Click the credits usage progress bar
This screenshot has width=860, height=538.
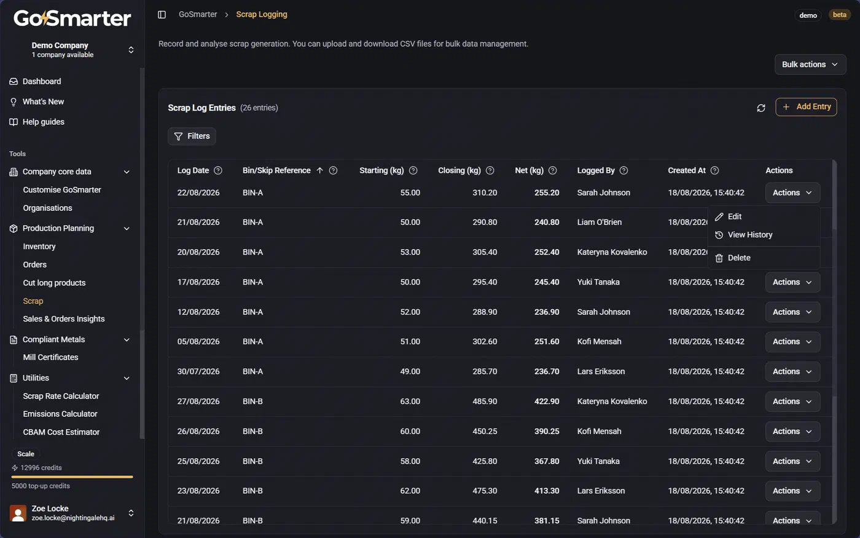[x=72, y=477]
